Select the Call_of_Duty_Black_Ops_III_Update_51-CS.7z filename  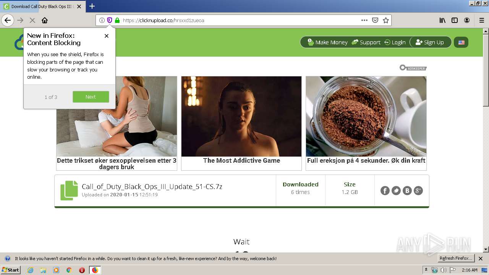[152, 187]
